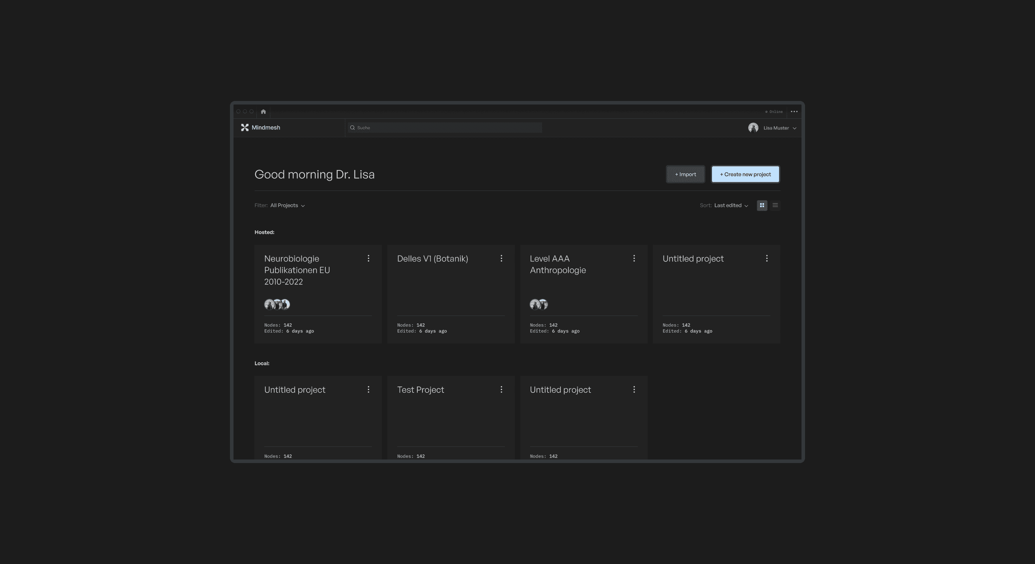This screenshot has width=1035, height=564.
Task: Open kebab menu on Test Project card
Action: pos(501,389)
